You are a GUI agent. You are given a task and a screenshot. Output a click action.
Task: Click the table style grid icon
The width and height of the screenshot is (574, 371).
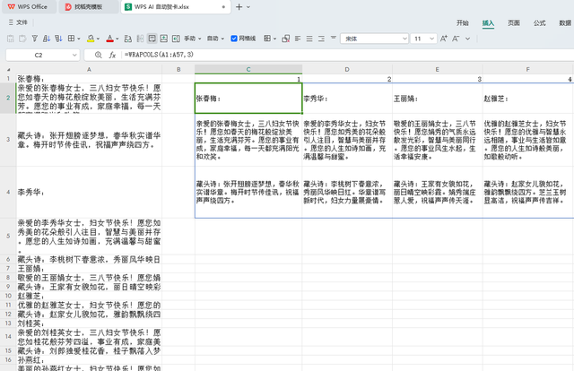pos(267,39)
